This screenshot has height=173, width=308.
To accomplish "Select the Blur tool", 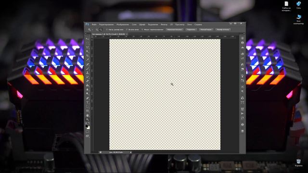I will [88, 90].
